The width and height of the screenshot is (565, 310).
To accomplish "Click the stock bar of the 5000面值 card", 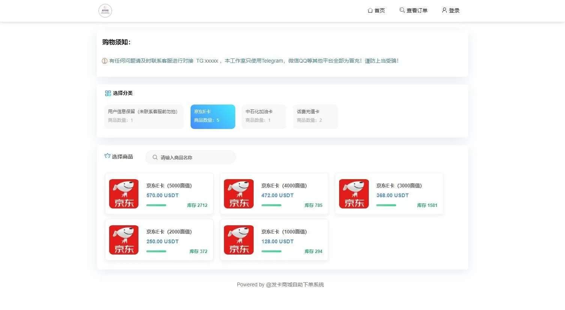I will pyautogui.click(x=156, y=205).
